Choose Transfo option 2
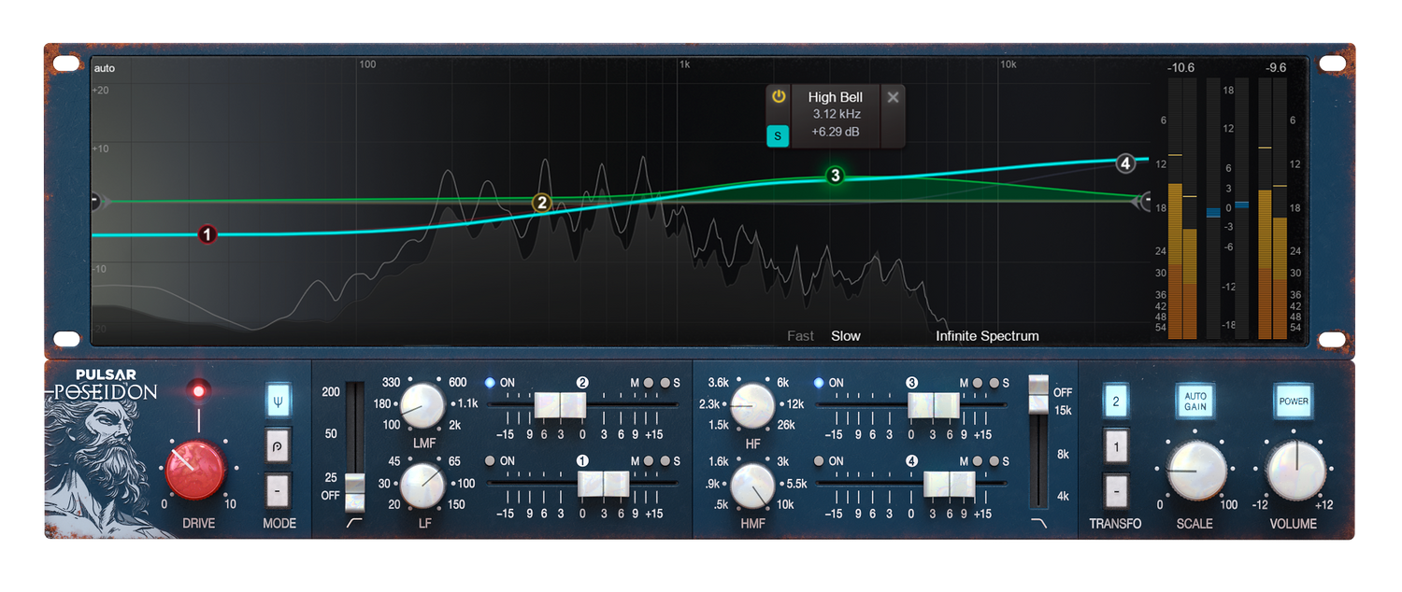Screen dimensions: 1402x592 [x=1116, y=401]
